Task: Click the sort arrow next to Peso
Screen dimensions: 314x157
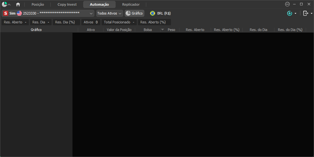Action: (163, 30)
